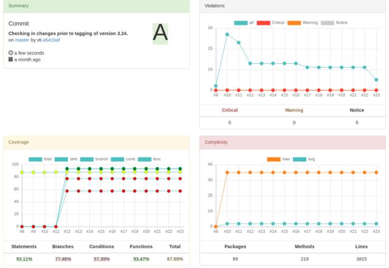The width and height of the screenshot is (389, 268).
Task: Click the Complexity panel header
Action: (292, 142)
